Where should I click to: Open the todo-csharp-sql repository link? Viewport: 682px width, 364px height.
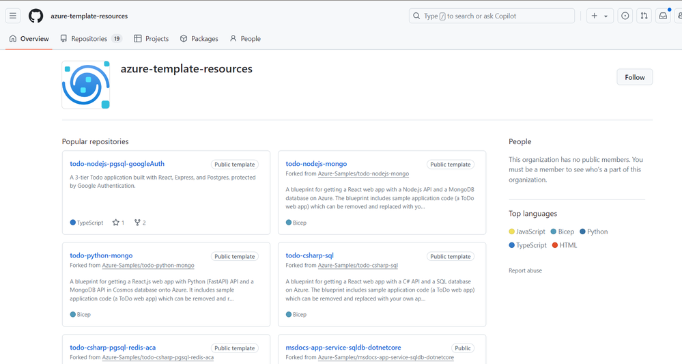point(309,255)
